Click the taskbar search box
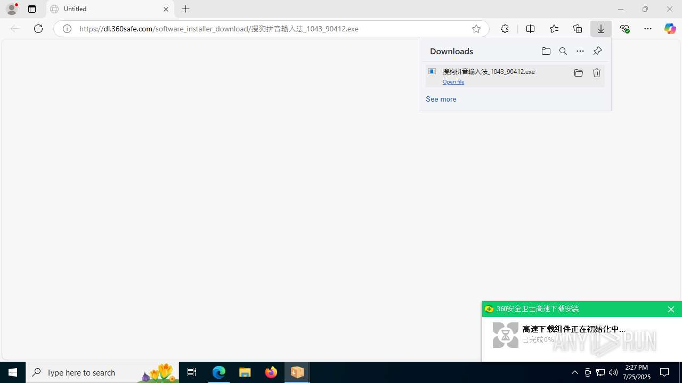Viewport: 682px width, 383px height. click(102, 372)
